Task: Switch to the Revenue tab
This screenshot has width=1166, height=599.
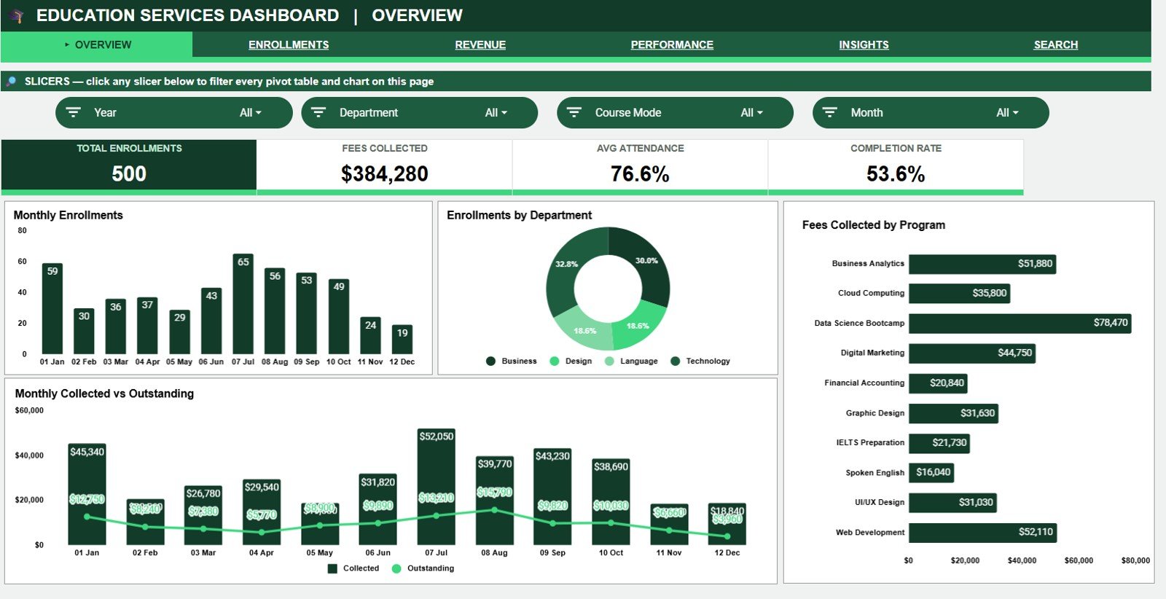Action: tap(480, 44)
